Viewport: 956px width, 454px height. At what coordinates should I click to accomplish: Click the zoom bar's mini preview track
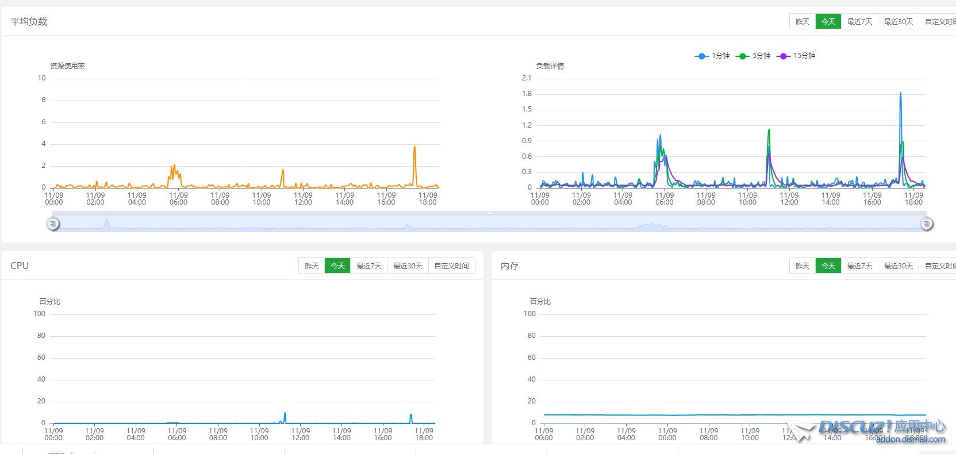click(489, 223)
